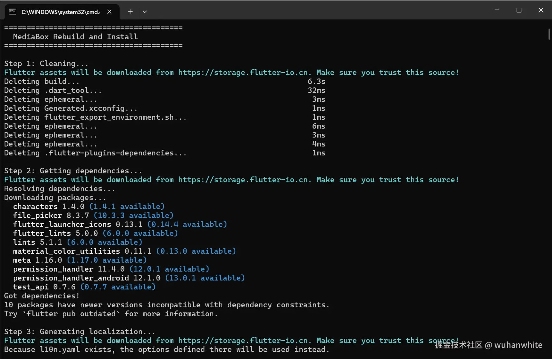Viewport: 552px width, 359px height.
Task: Click the "Because l10n.yaml exists" line
Action: 167,349
